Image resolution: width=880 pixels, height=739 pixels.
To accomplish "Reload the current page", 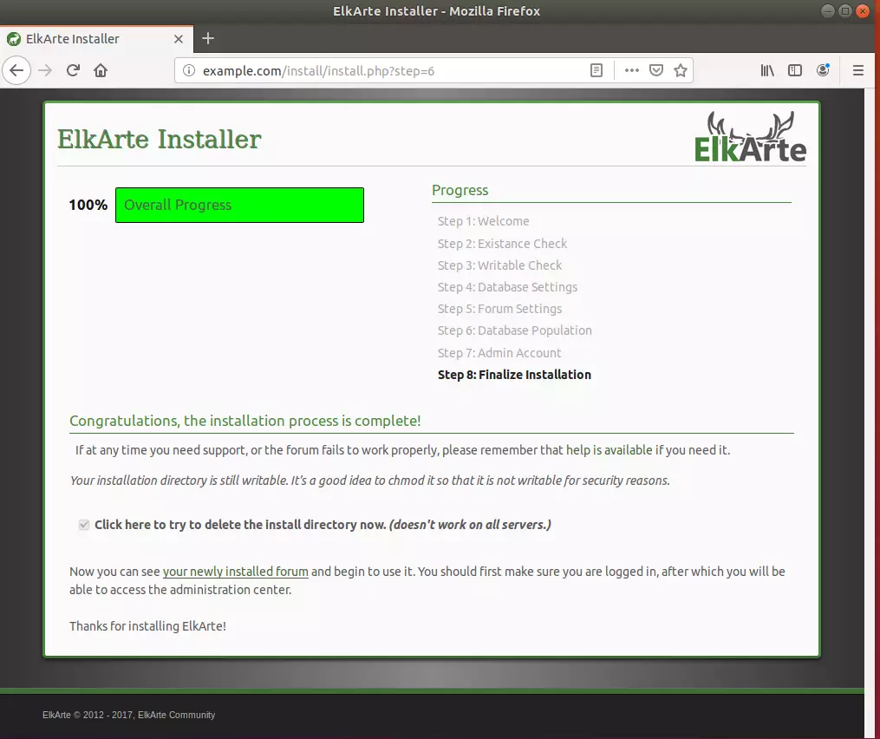I will (x=73, y=71).
